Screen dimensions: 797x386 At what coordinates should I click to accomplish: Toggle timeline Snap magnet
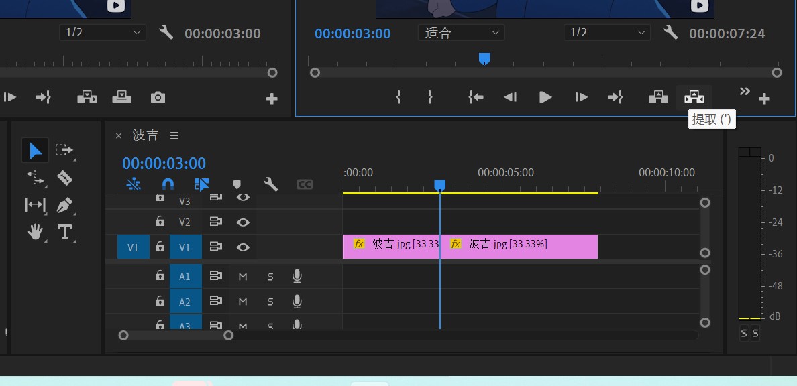[168, 184]
